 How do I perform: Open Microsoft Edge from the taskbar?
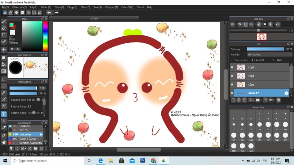tap(100, 161)
